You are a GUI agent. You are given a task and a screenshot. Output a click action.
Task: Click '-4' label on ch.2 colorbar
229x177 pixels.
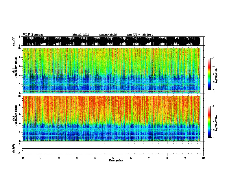click(213, 114)
